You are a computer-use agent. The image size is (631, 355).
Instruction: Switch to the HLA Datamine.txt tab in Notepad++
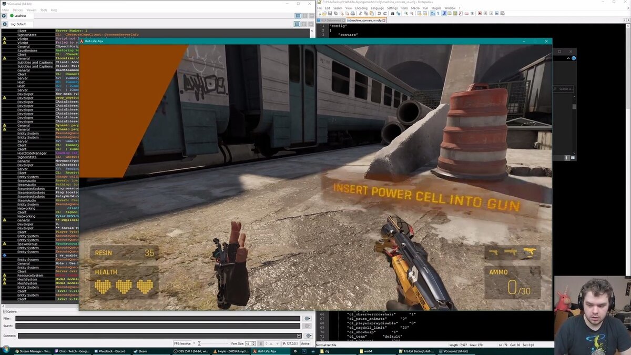(x=330, y=20)
